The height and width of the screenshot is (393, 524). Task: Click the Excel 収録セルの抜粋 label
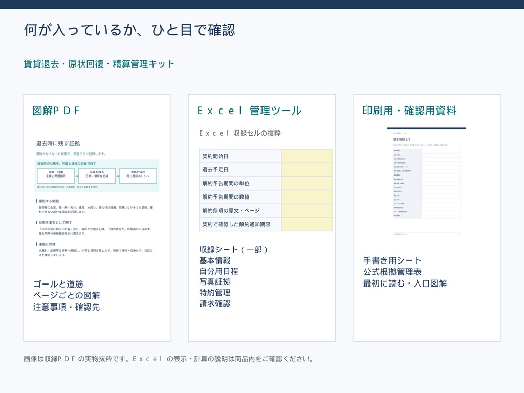pos(240,133)
